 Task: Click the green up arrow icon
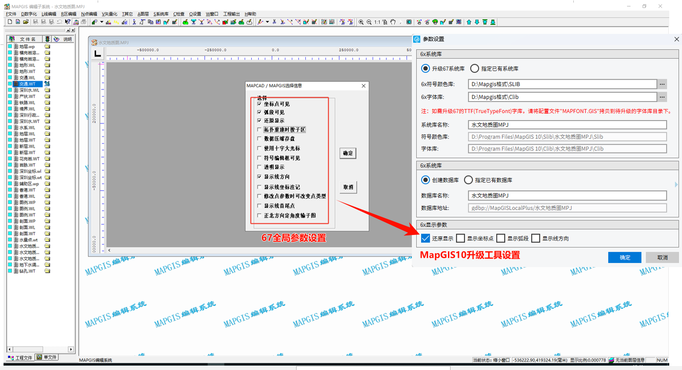[469, 22]
